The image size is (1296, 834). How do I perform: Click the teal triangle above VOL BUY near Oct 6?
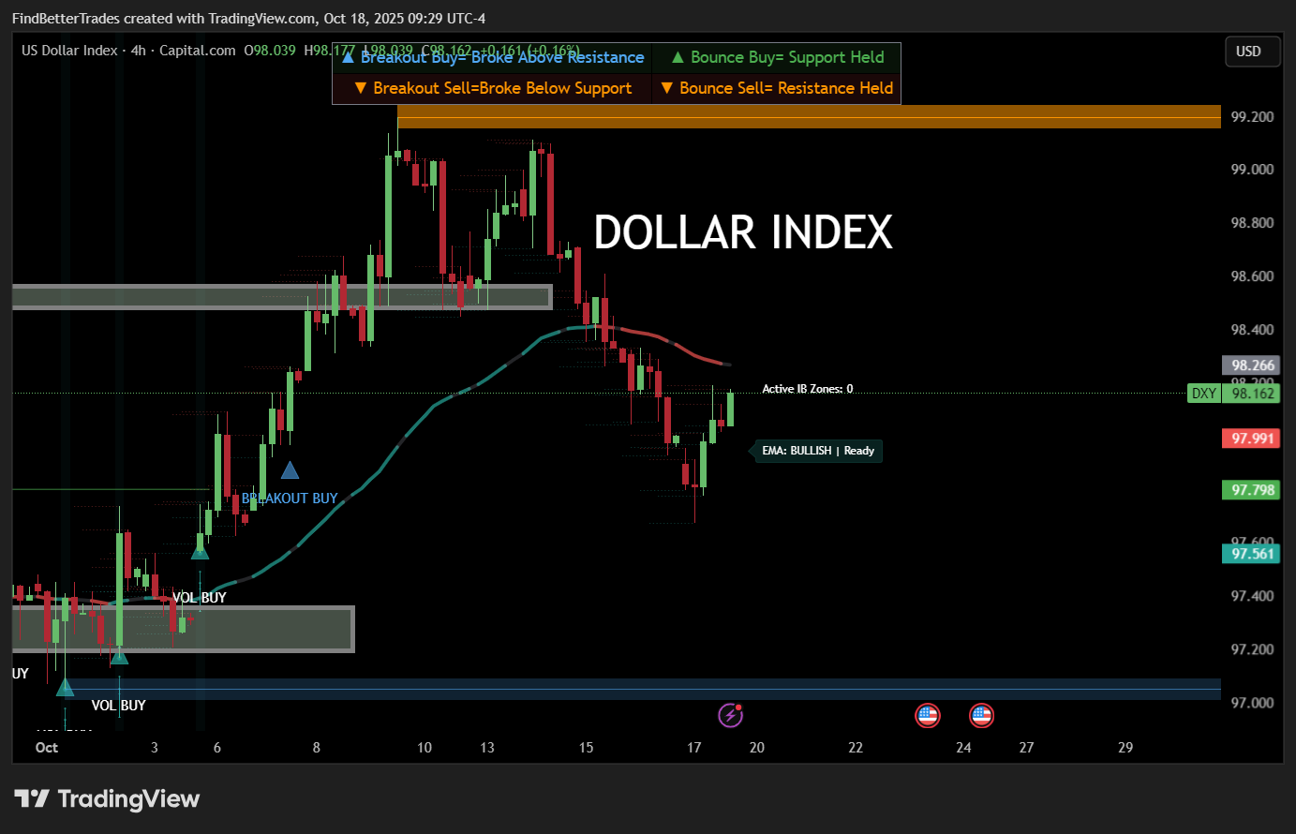pos(200,551)
